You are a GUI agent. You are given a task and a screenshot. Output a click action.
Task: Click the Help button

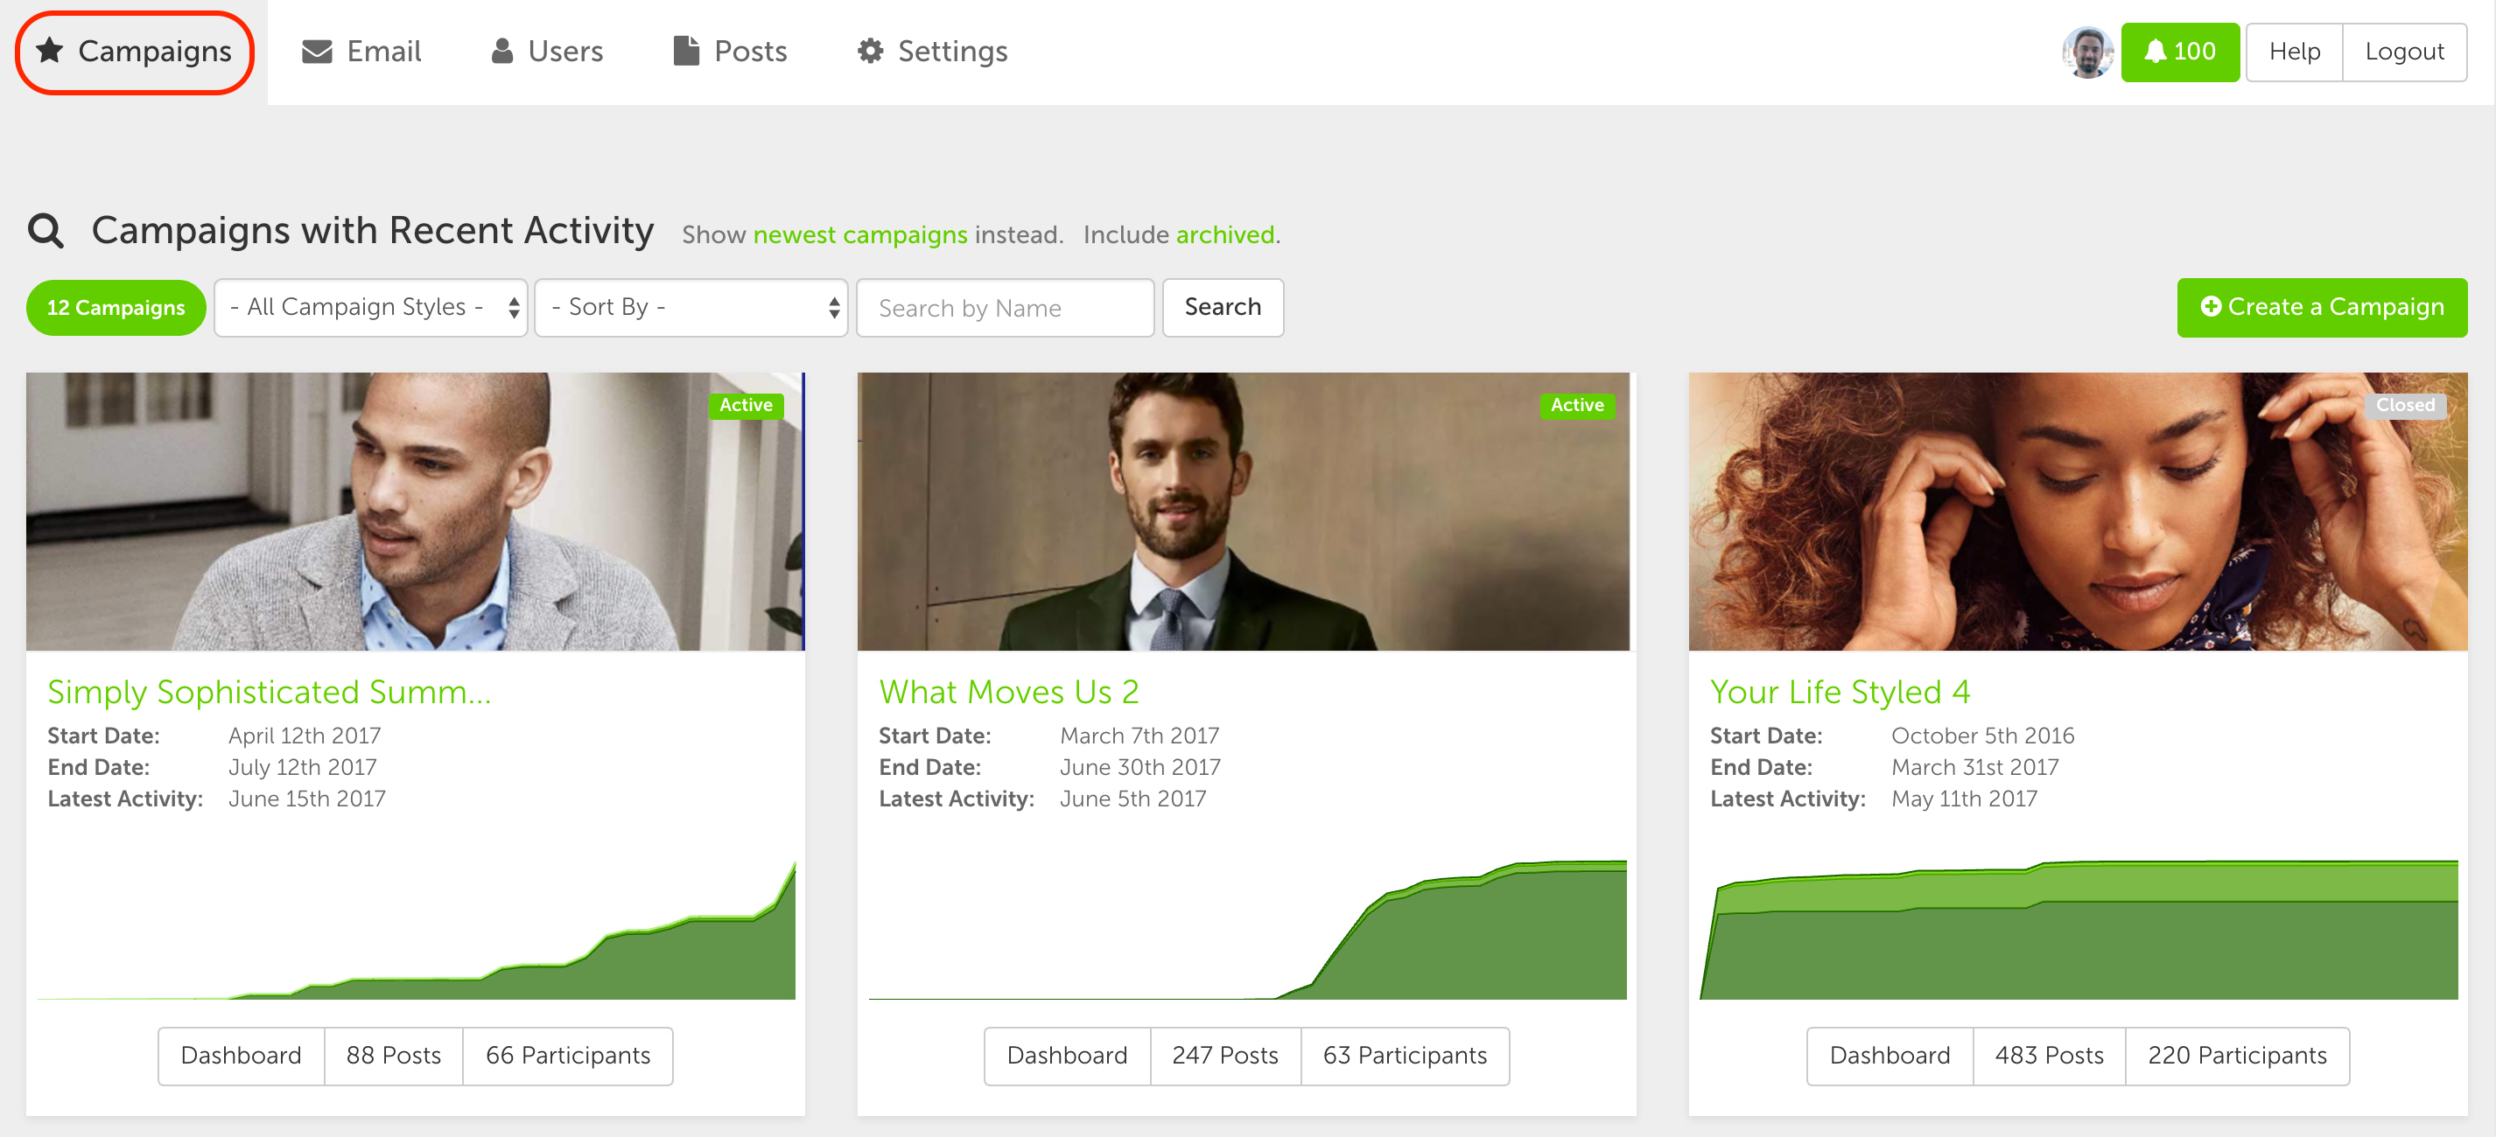[x=2294, y=52]
